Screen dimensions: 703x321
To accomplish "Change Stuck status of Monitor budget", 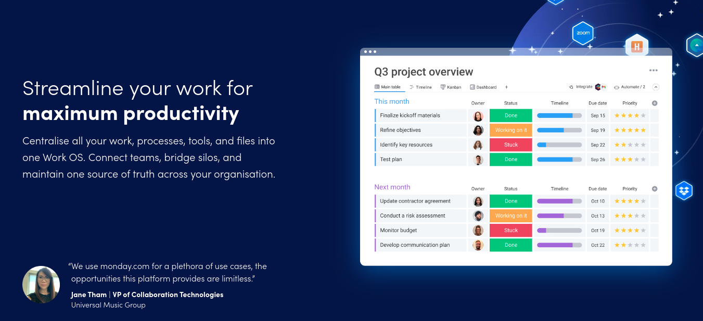I will pyautogui.click(x=511, y=231).
